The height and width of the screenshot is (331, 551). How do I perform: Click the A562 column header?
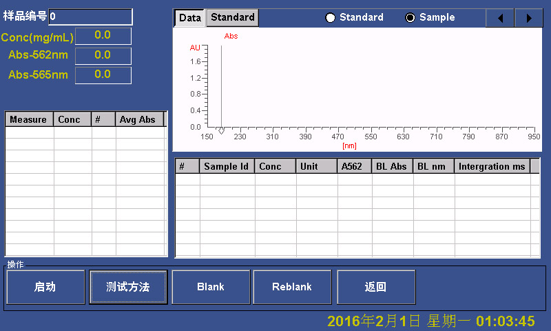point(353,166)
